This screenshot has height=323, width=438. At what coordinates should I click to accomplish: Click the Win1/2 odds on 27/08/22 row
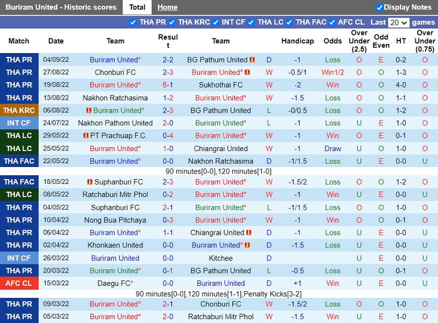(x=332, y=72)
